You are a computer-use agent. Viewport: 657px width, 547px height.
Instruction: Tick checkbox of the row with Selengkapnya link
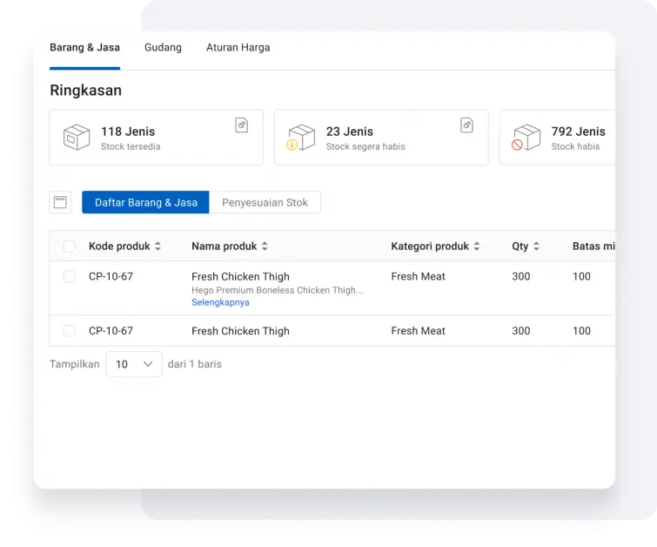coord(69,276)
